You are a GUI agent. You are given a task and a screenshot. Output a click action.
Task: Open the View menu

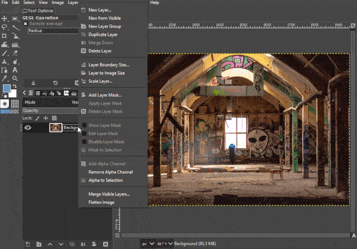tap(43, 2)
